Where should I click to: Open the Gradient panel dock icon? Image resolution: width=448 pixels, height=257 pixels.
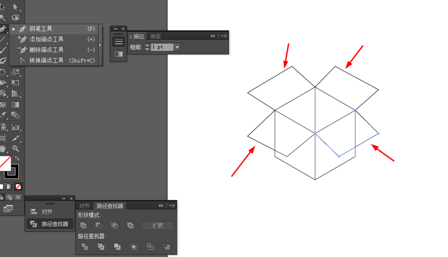(119, 54)
